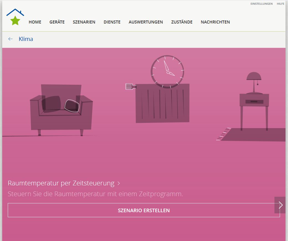Click the HILFE link
Image resolution: width=288 pixels, height=241 pixels.
[x=281, y=4]
